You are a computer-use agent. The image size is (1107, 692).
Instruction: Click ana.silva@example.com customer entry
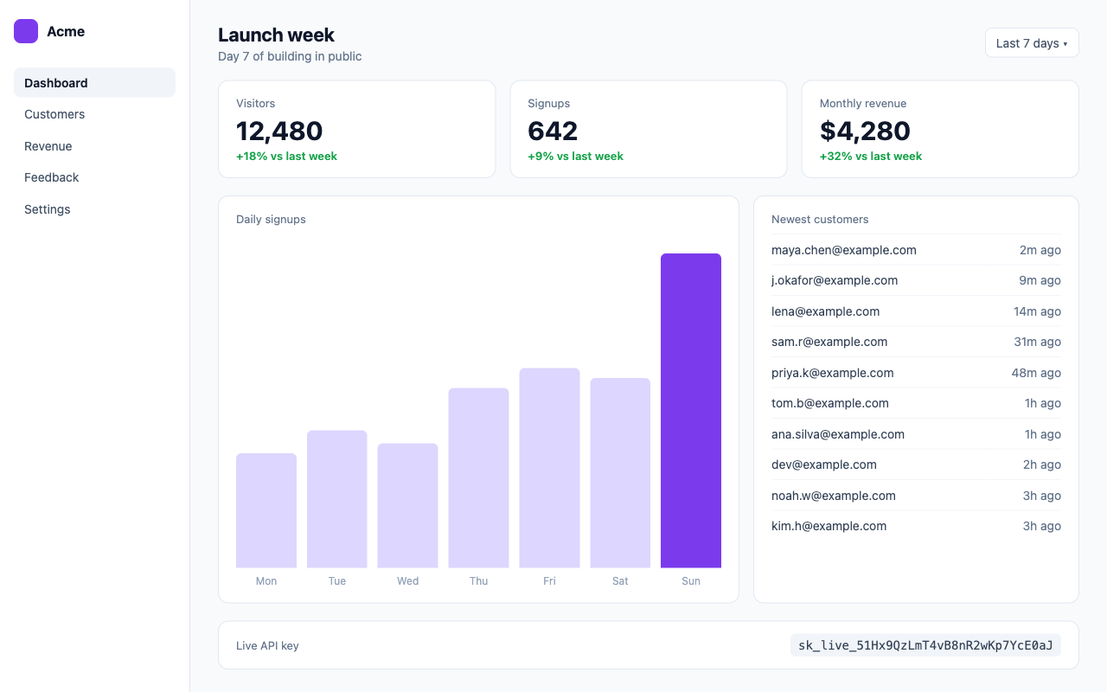click(x=916, y=434)
